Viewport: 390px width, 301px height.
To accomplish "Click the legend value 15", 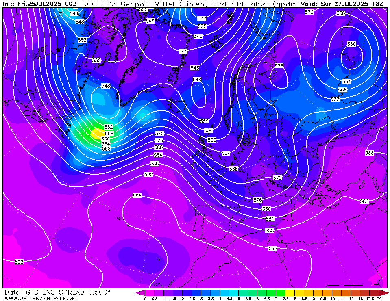I will pyautogui.click(x=361, y=299).
